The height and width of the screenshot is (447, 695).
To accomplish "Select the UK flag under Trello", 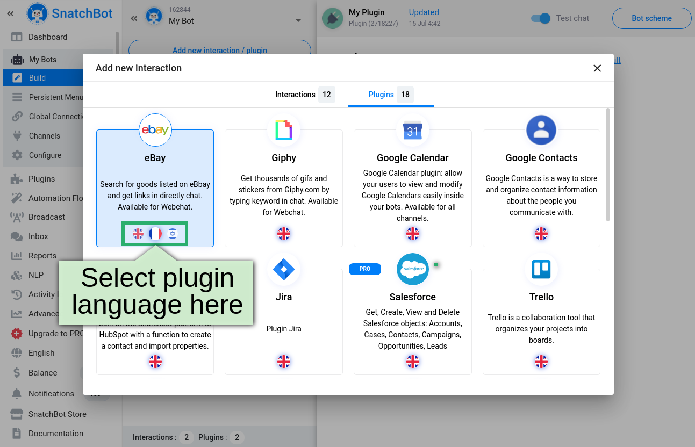I will click(541, 362).
